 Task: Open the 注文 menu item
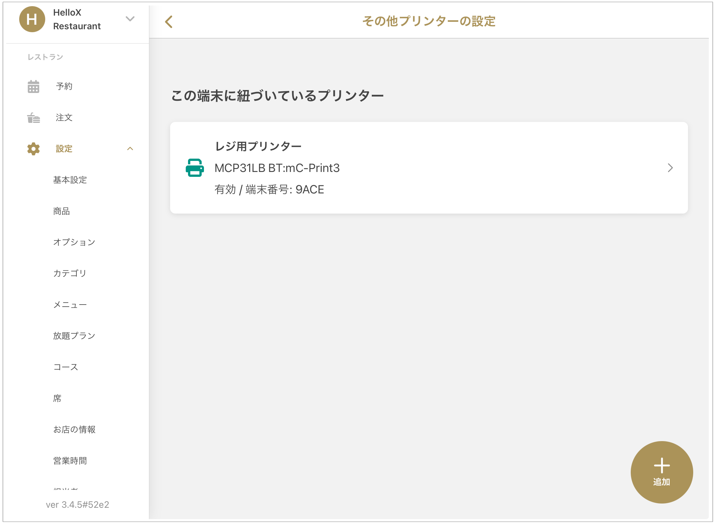pos(64,117)
